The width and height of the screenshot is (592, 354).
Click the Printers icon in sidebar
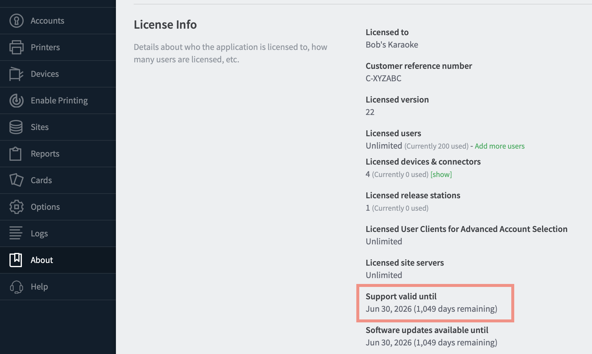16,47
